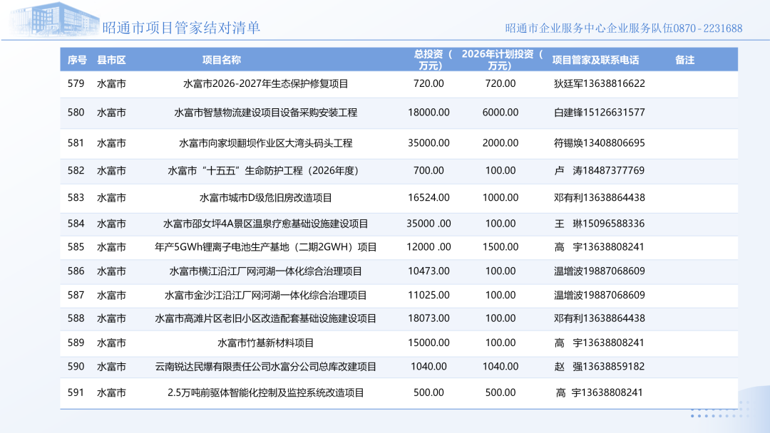Select row number 582
Screen dimensions: 770x433
(x=76, y=171)
